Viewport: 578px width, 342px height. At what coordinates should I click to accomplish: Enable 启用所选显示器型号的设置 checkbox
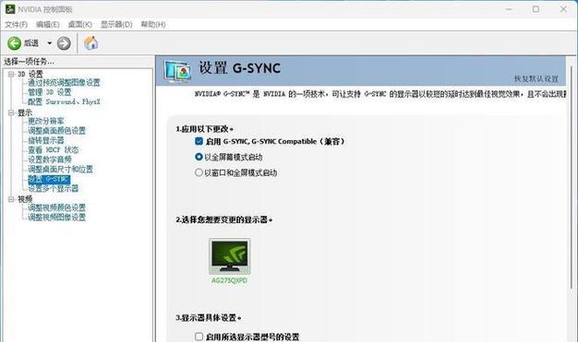(199, 336)
